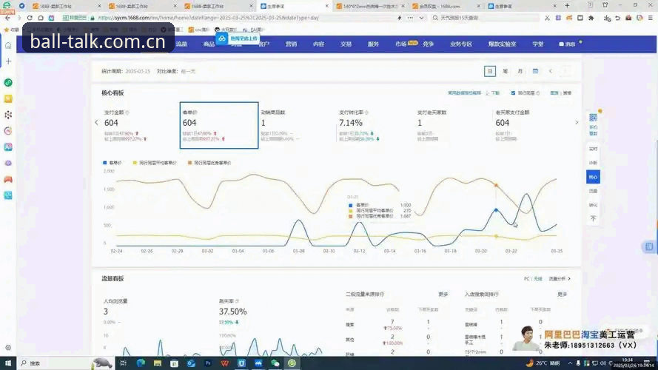
Task: Open a new browser tab with plus
Action: click(568, 6)
